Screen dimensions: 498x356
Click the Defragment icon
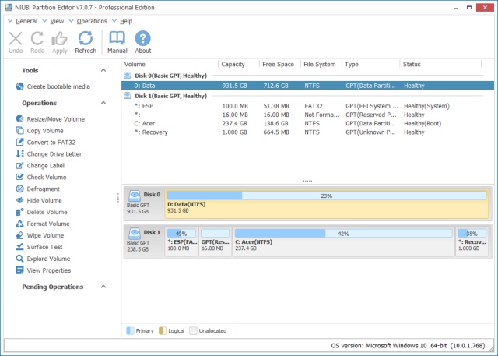19,189
